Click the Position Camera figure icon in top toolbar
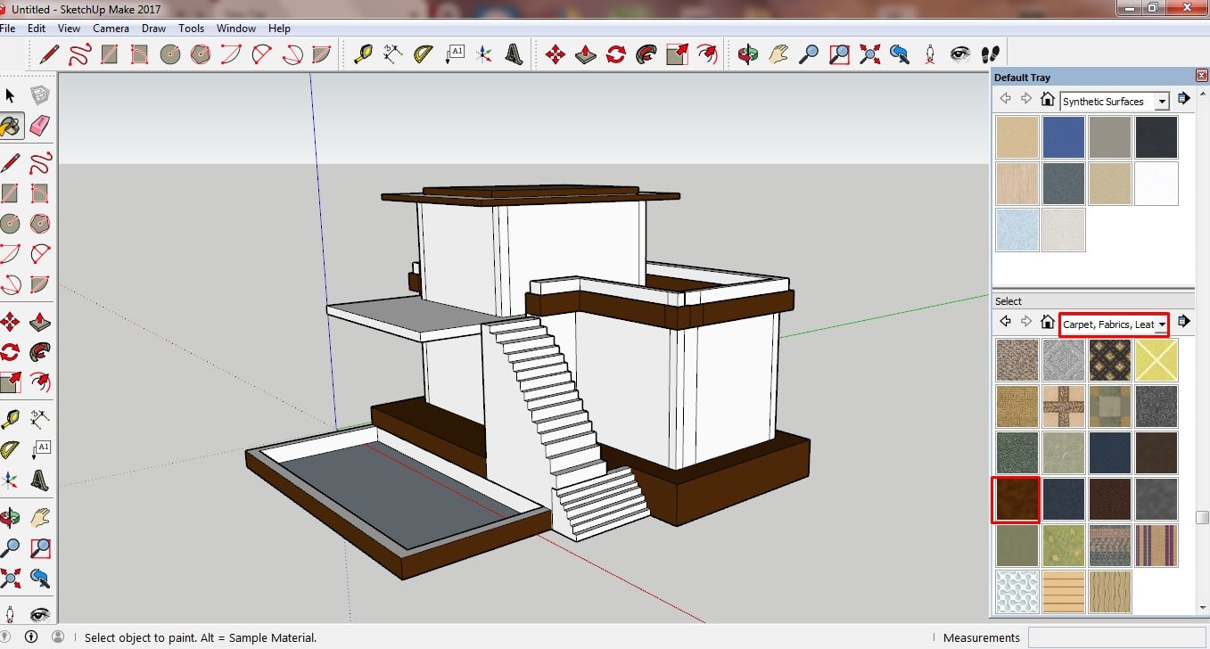Image resolution: width=1210 pixels, height=649 pixels. click(930, 54)
